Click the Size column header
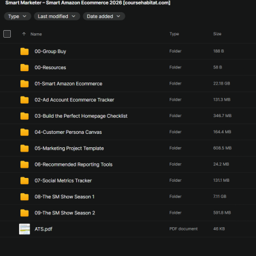Image resolution: width=256 pixels, height=256 pixels. [217, 34]
